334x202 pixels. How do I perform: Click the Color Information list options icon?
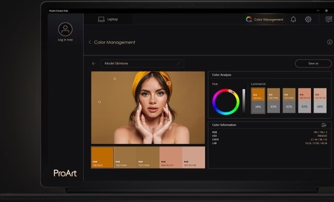tap(324, 124)
